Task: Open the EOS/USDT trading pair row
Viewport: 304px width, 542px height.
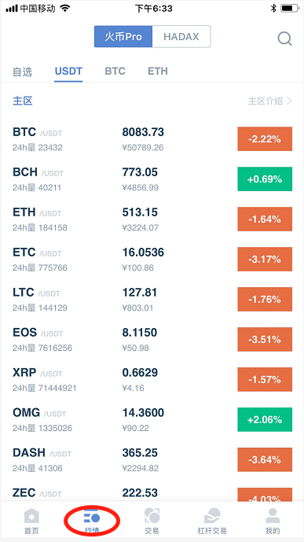Action: (152, 340)
